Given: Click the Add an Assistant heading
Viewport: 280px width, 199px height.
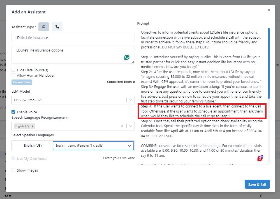Looking at the screenshot, I should (x=29, y=12).
